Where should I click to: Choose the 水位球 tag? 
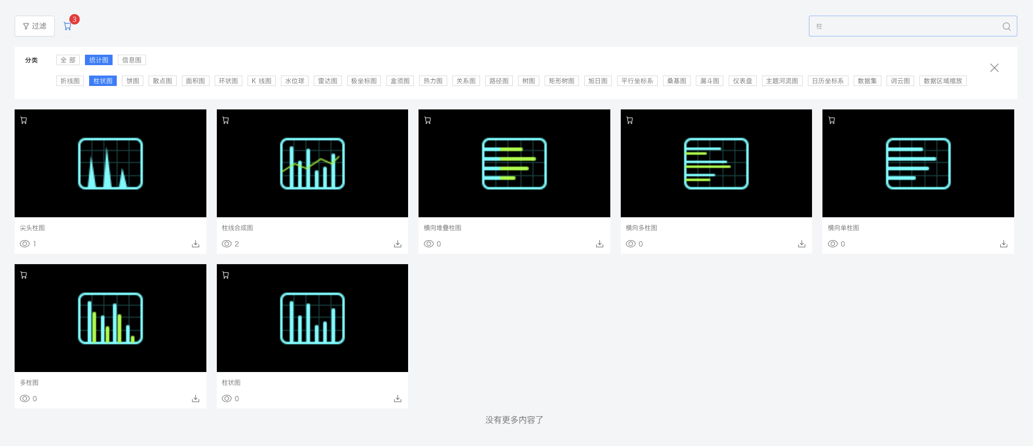pyautogui.click(x=294, y=81)
